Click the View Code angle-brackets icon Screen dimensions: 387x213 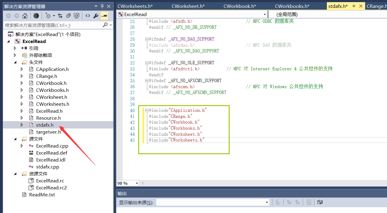pos(88,16)
